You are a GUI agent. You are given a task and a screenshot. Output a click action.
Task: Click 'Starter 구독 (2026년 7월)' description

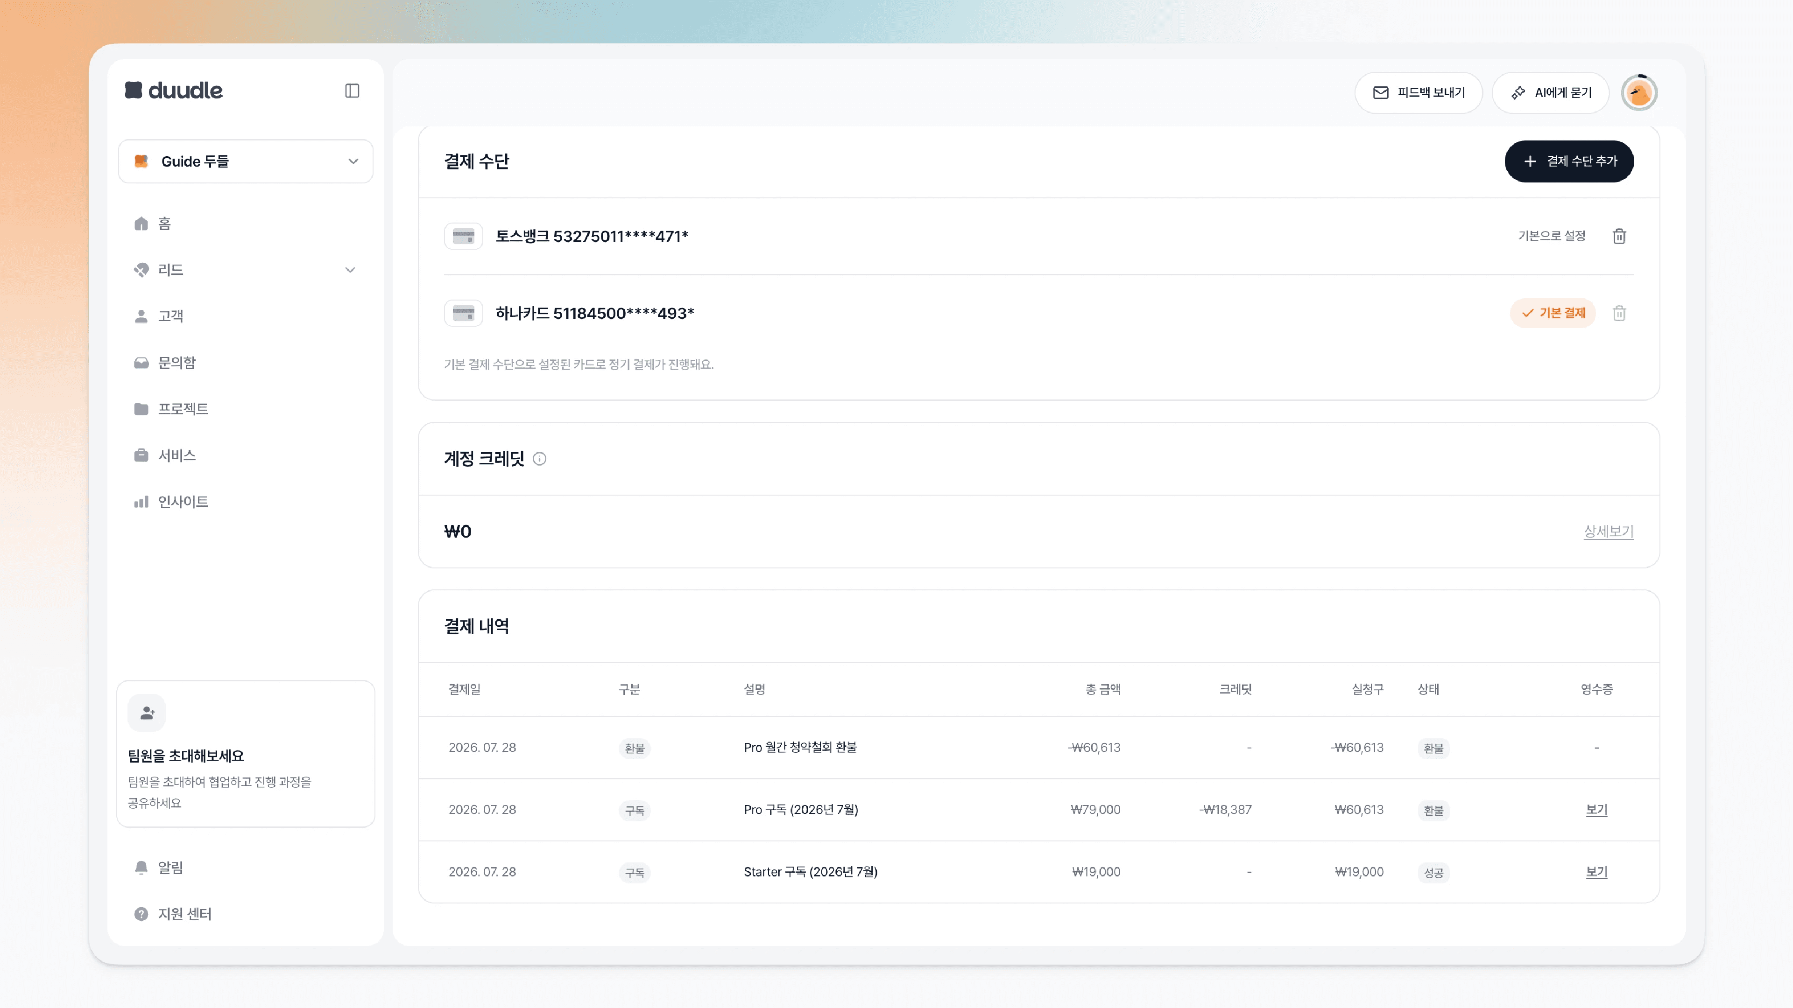(810, 872)
